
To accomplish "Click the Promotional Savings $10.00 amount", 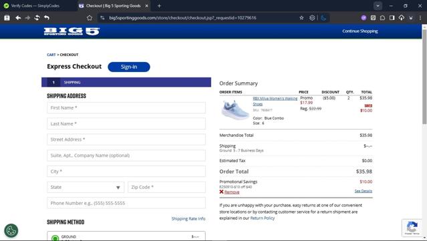I will click(x=366, y=182).
